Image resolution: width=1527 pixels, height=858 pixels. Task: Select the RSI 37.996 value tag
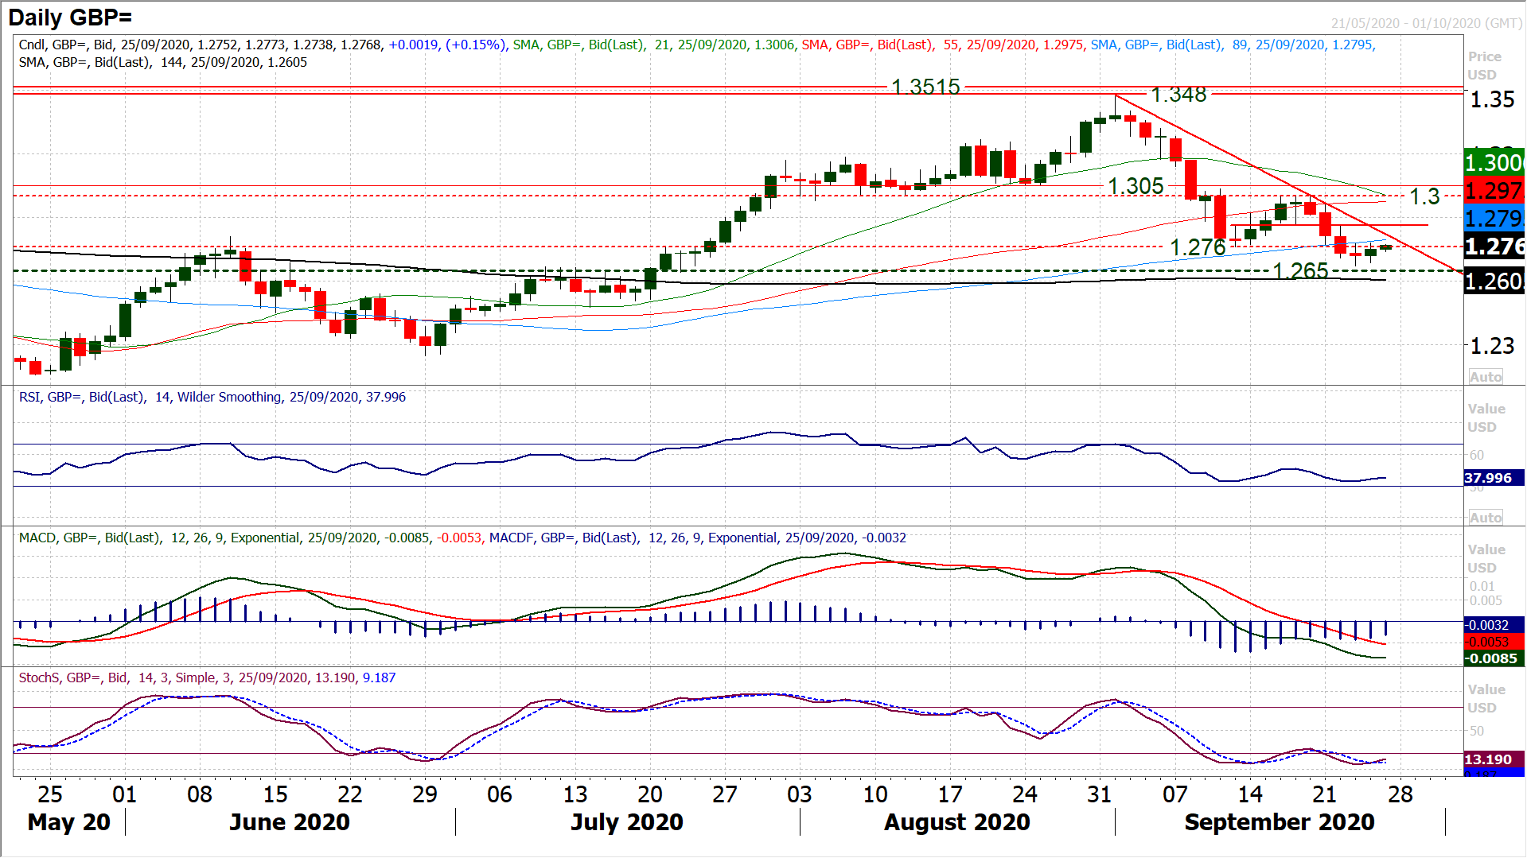point(1487,478)
